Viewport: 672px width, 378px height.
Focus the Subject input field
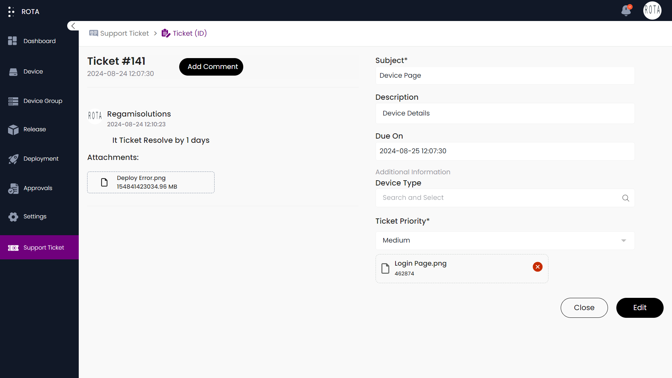point(505,76)
